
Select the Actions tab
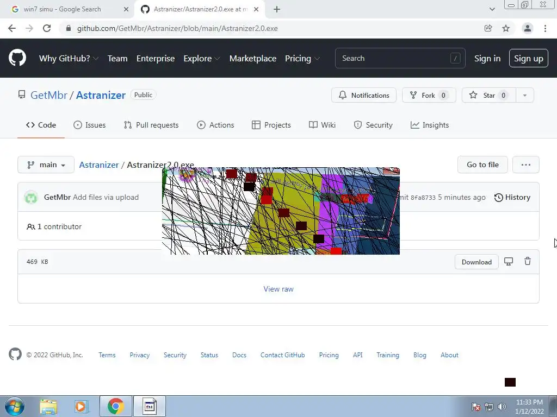click(x=215, y=125)
